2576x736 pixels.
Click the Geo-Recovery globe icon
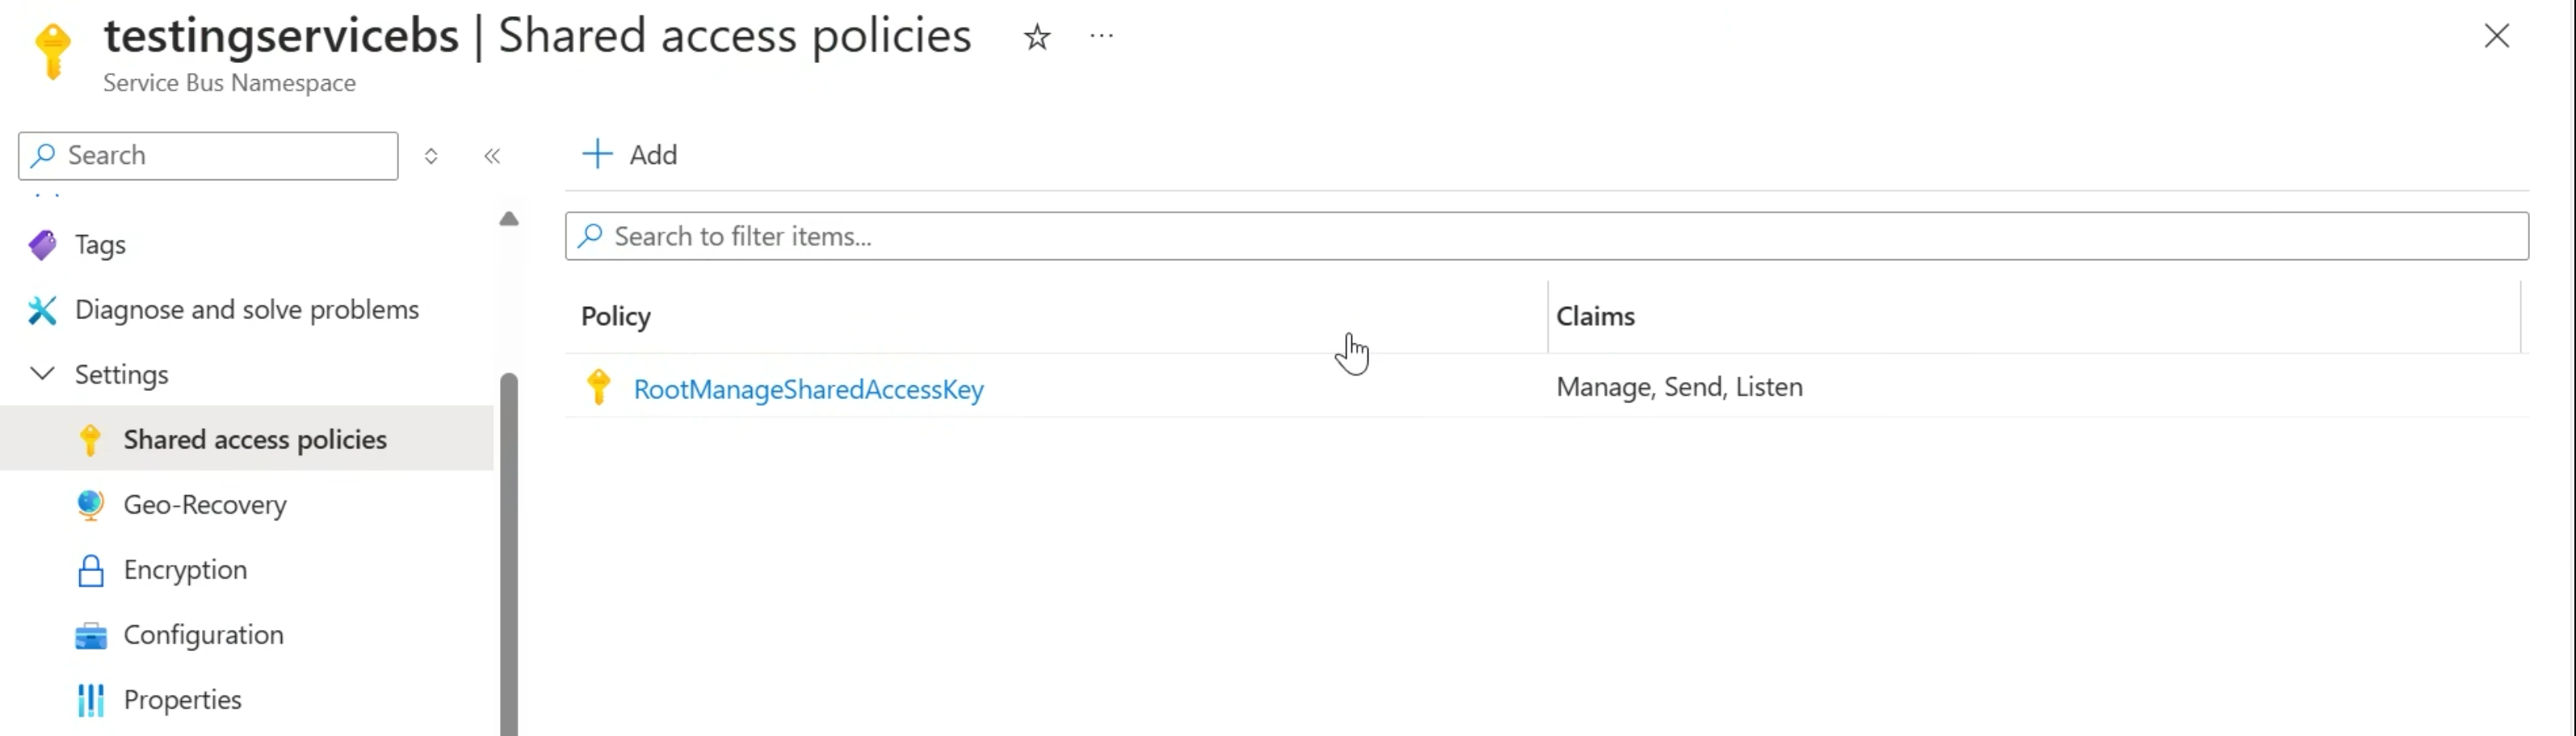click(x=90, y=505)
